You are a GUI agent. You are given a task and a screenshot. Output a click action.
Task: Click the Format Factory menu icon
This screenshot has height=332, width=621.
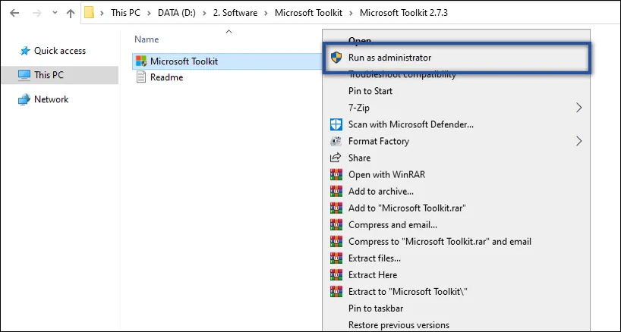pyautogui.click(x=336, y=141)
